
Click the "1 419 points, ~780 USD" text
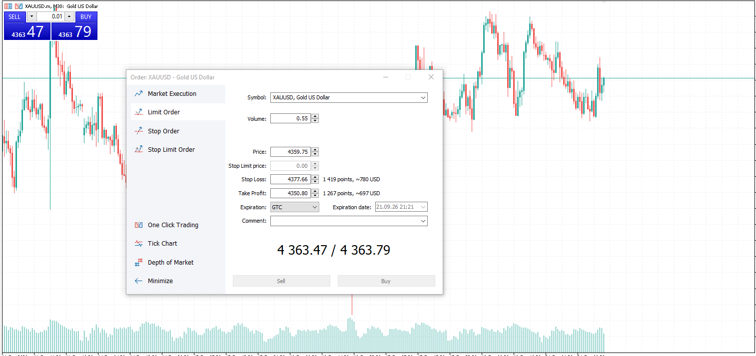(x=351, y=179)
